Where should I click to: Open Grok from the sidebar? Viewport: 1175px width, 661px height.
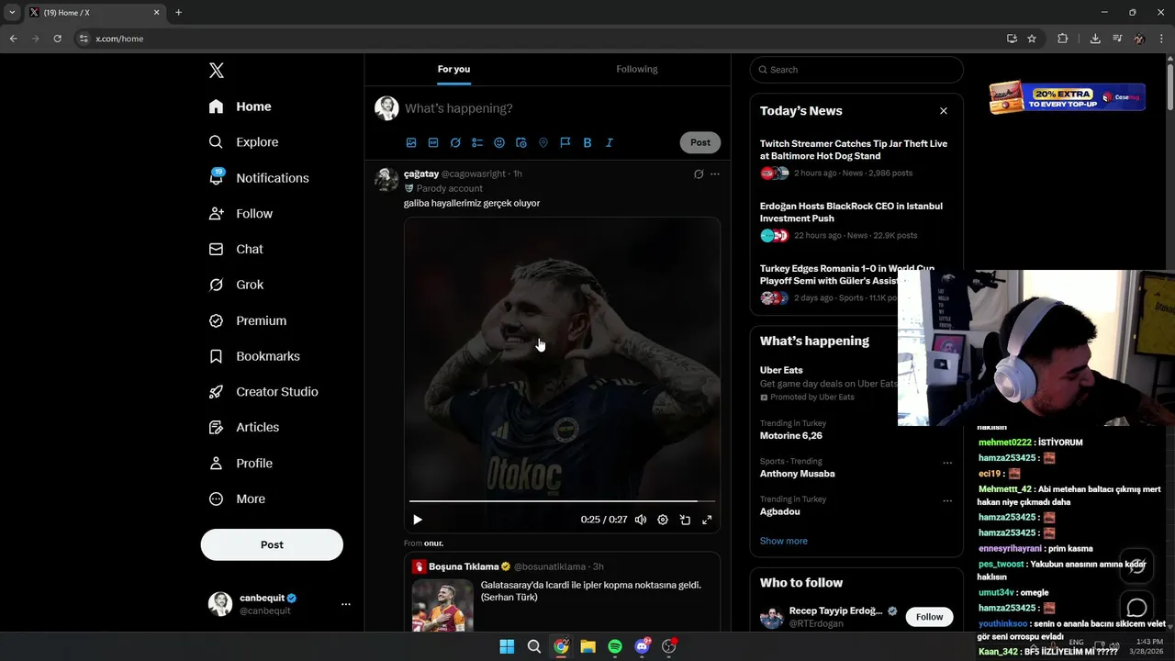click(x=236, y=285)
